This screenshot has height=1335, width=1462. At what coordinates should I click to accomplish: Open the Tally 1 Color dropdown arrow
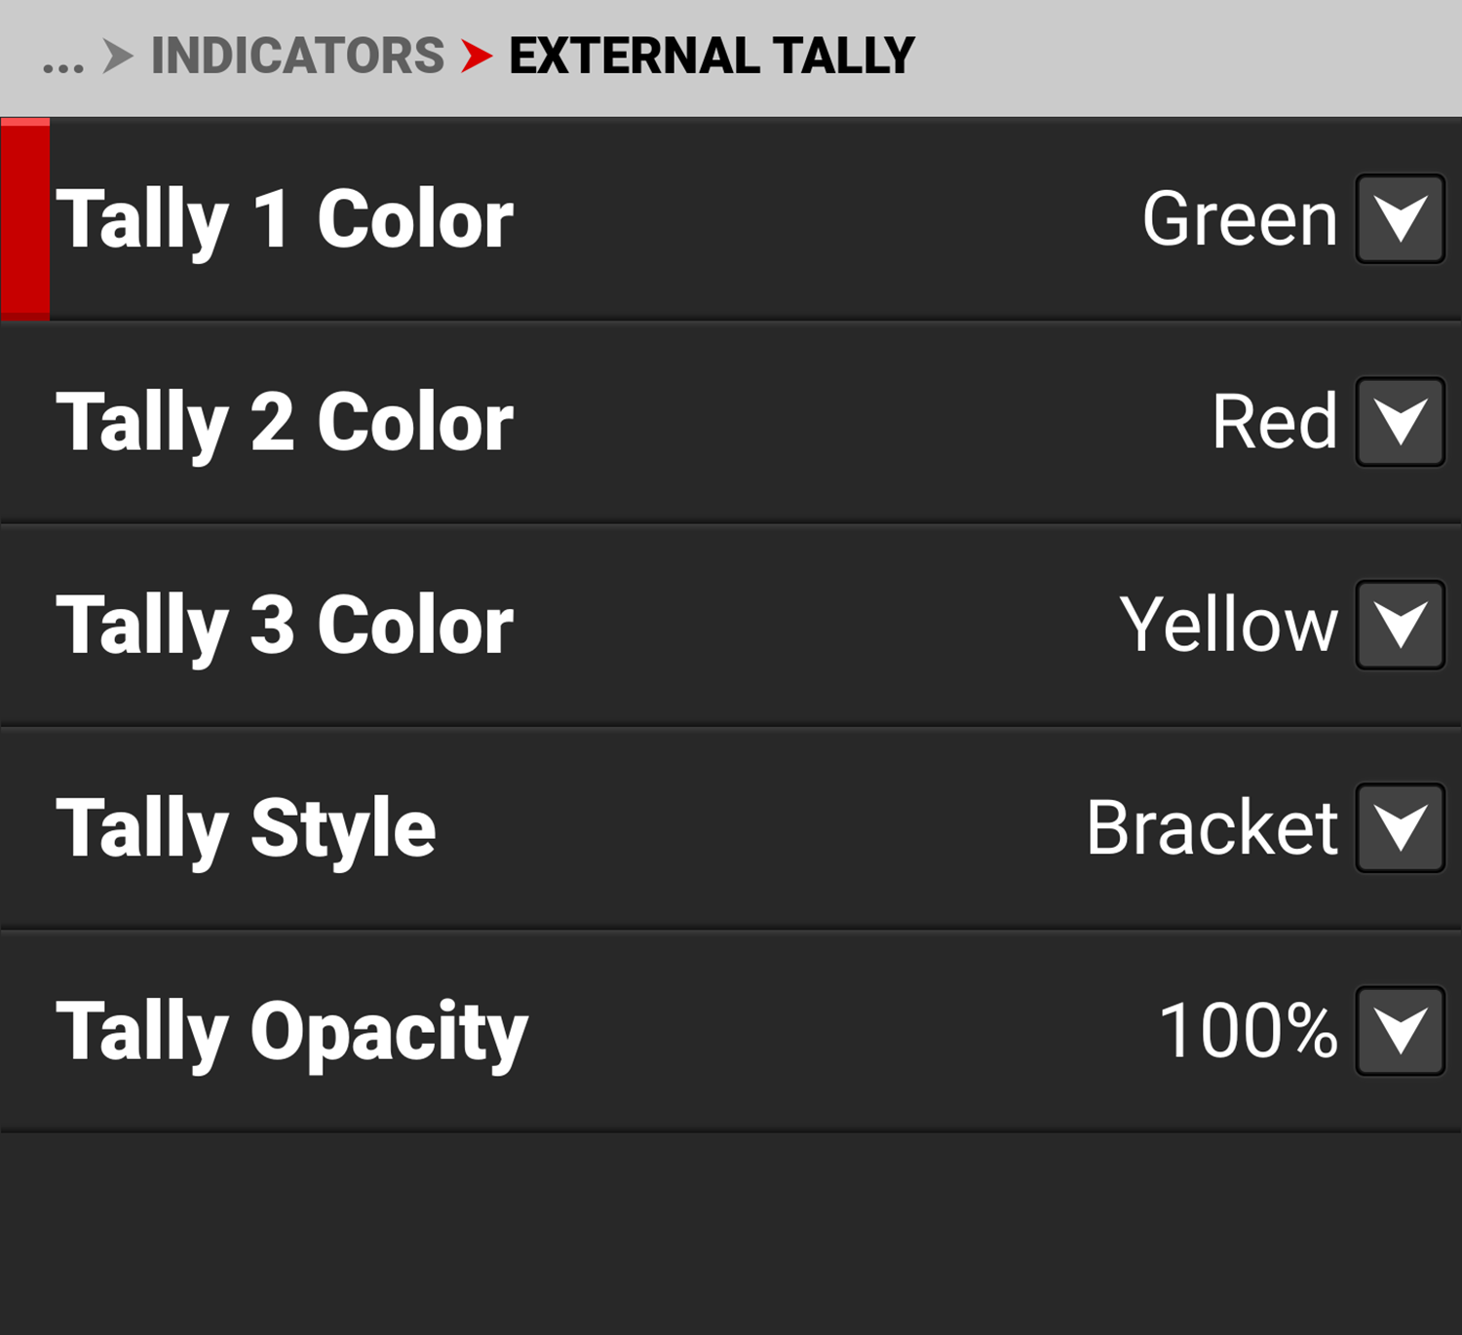tap(1400, 219)
